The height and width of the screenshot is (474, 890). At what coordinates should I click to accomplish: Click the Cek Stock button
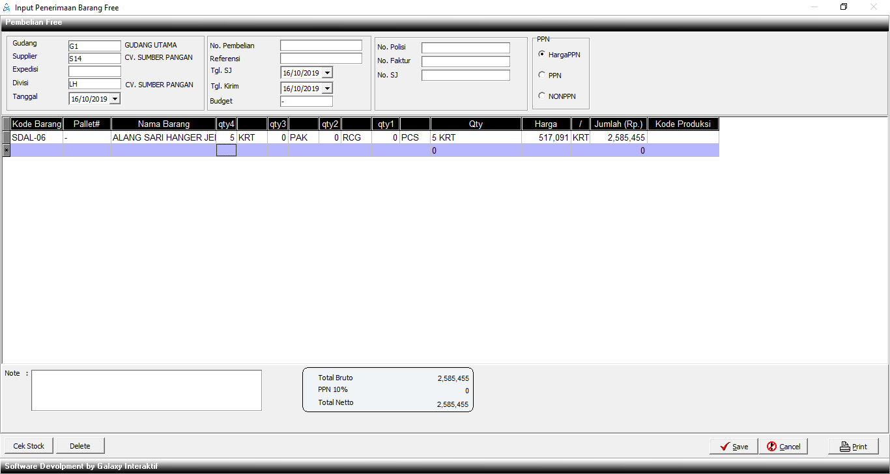click(29, 446)
